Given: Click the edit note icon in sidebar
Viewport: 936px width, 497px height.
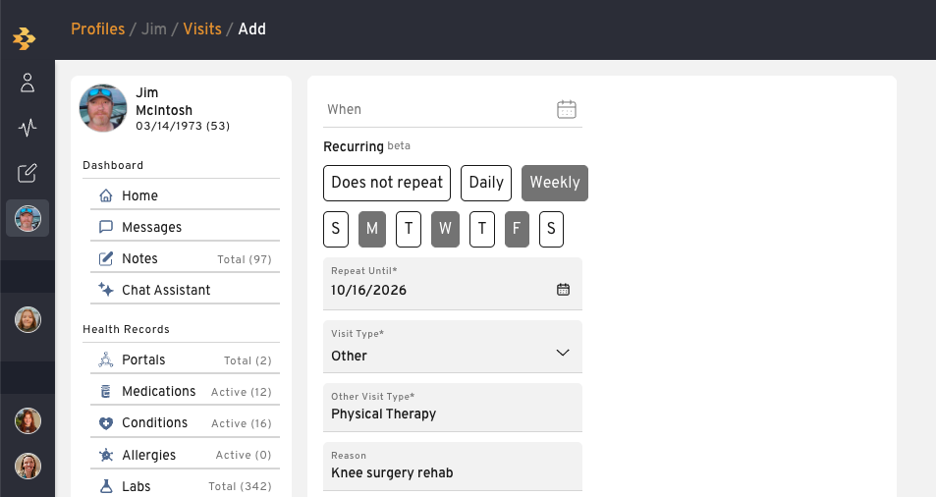Looking at the screenshot, I should click(28, 173).
